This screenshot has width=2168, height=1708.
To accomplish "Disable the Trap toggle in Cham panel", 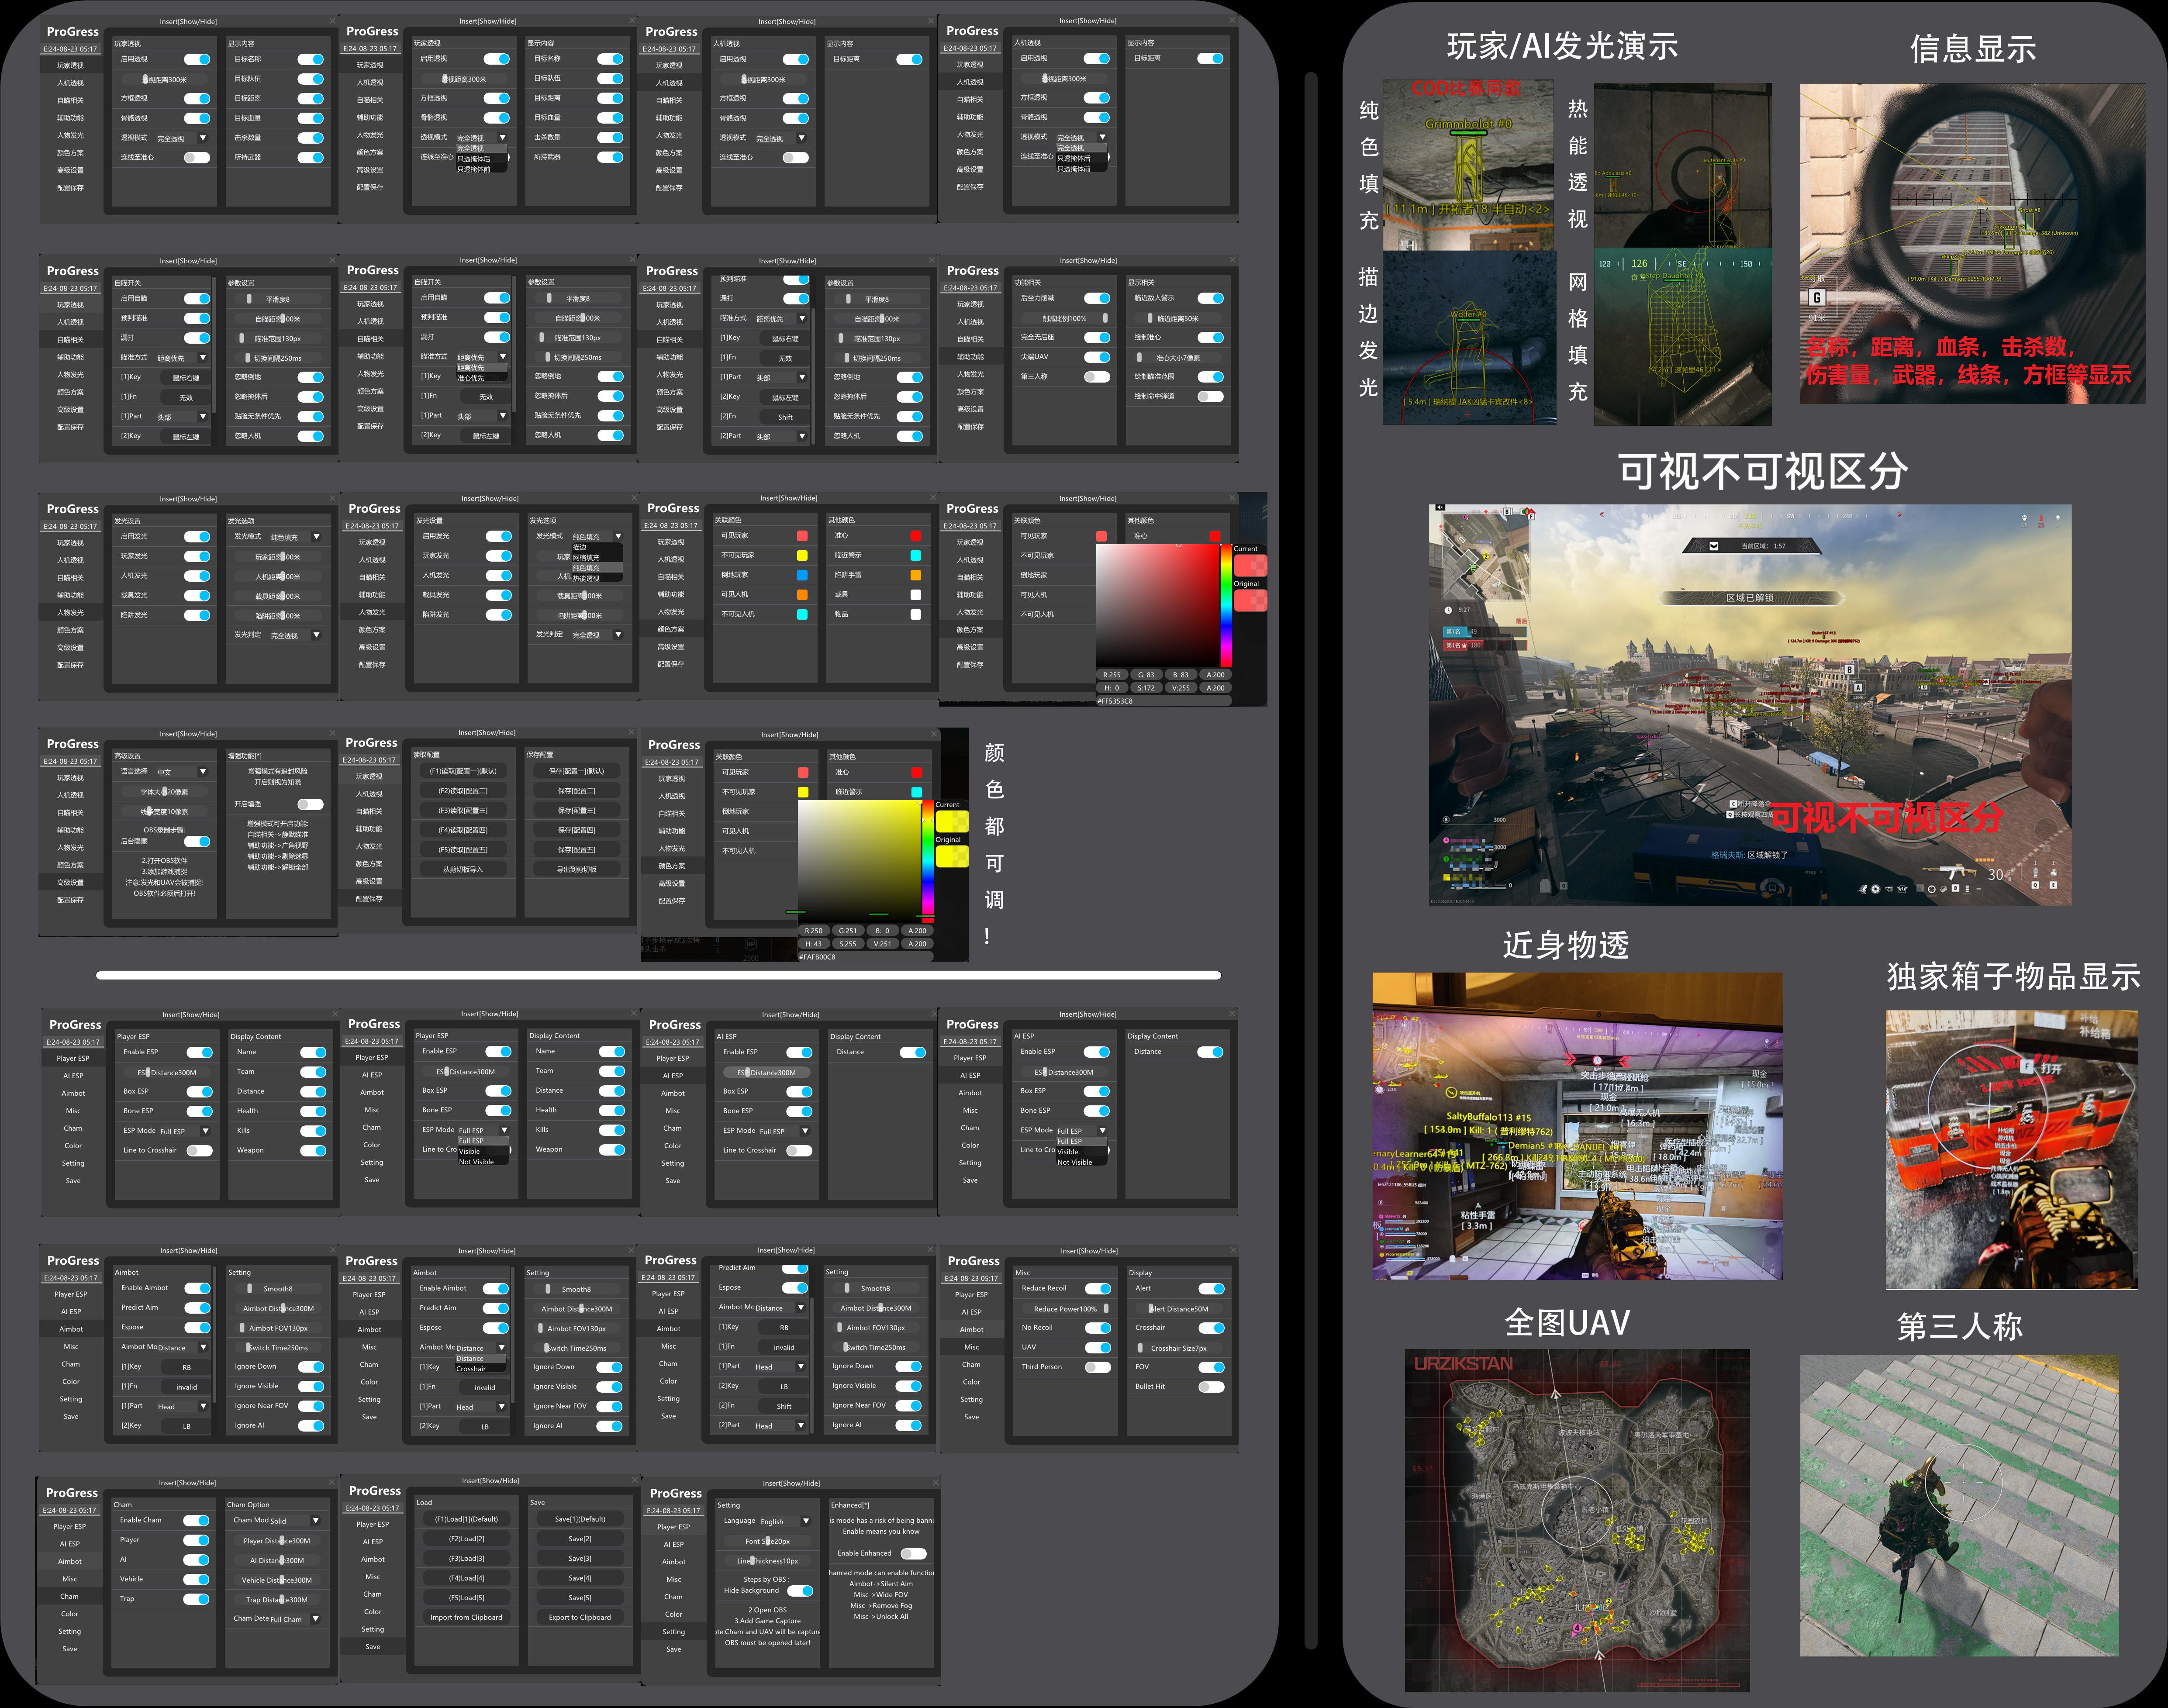I will click(196, 1599).
